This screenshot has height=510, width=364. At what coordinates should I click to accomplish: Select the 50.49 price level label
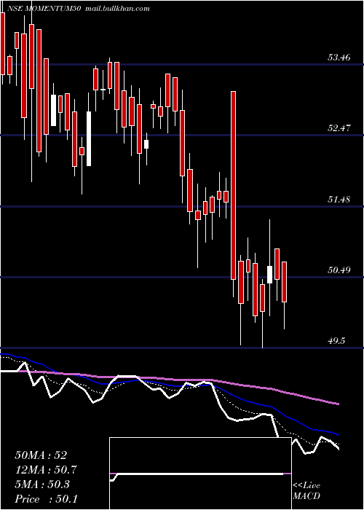(x=339, y=270)
